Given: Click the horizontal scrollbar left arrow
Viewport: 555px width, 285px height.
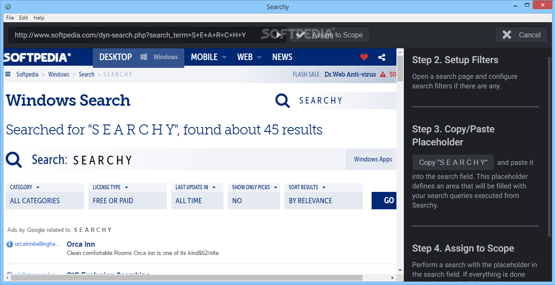Looking at the screenshot, I should click(x=7, y=278).
